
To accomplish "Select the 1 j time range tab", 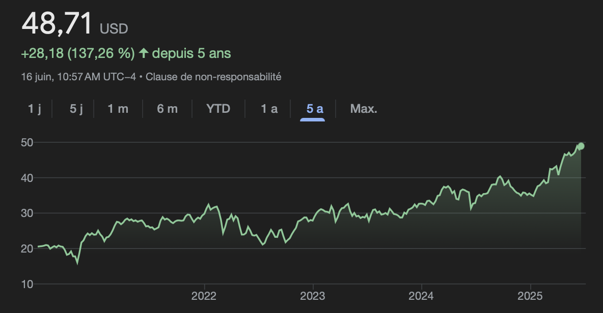I will click(x=34, y=109).
